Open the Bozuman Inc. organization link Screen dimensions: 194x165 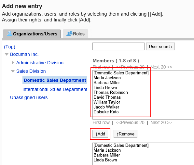[x=24, y=54]
